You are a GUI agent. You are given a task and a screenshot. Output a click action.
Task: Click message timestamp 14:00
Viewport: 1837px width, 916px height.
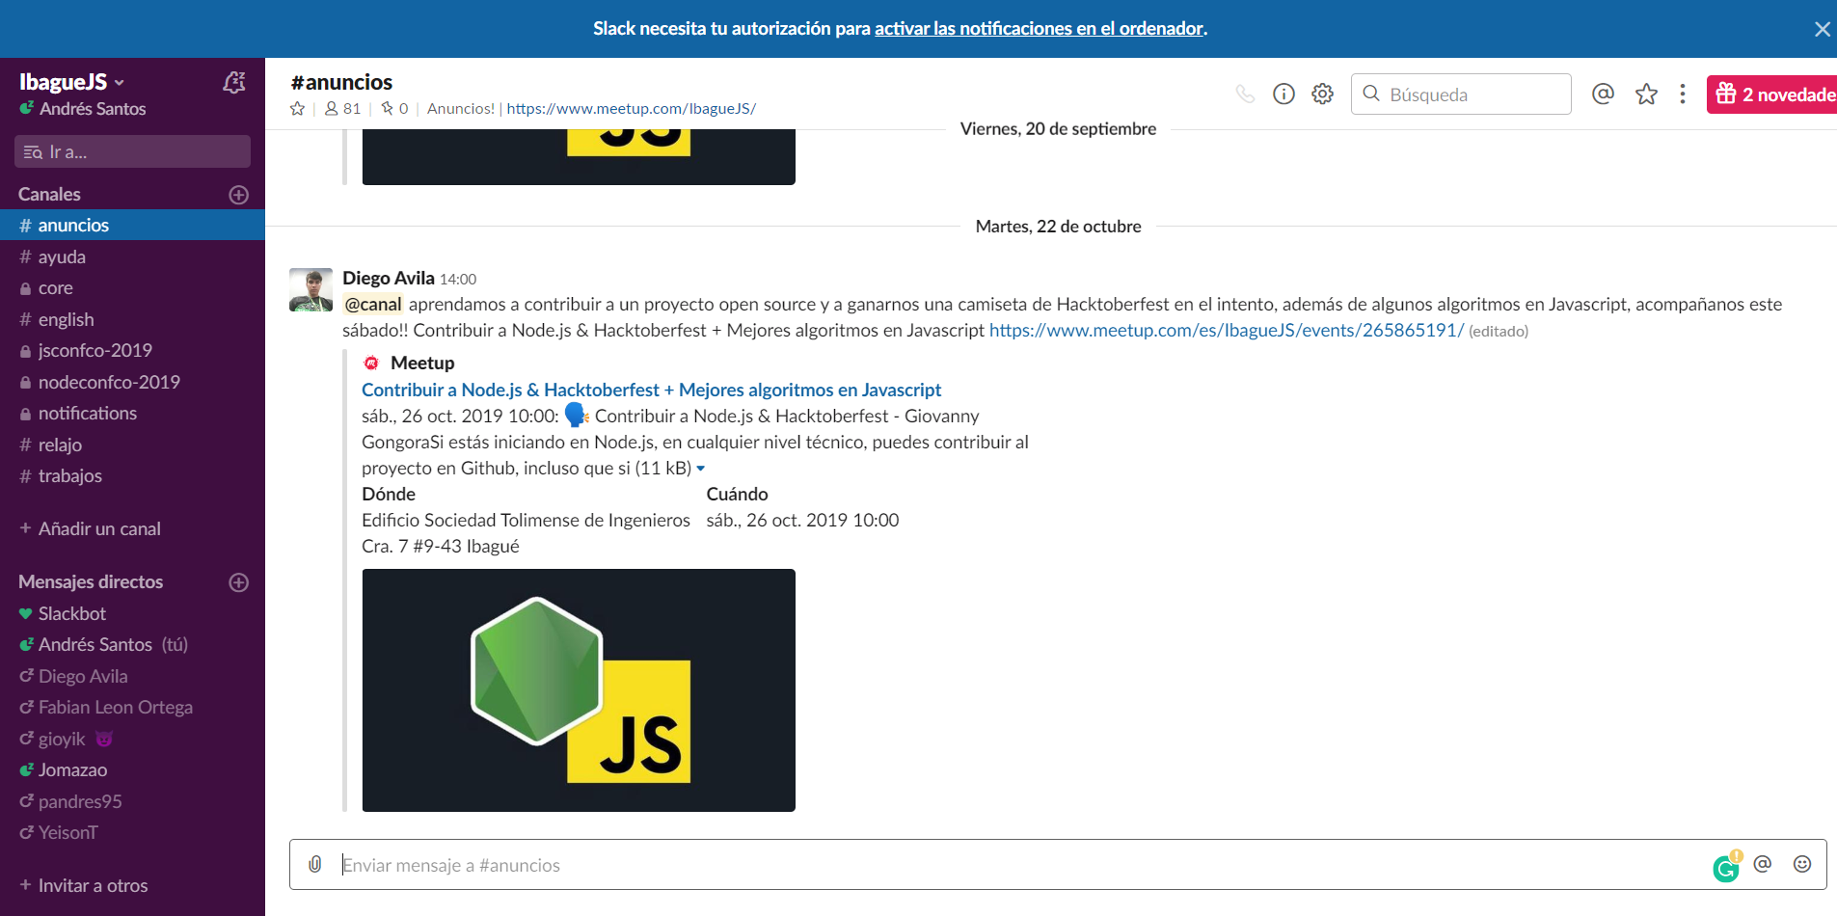point(458,279)
